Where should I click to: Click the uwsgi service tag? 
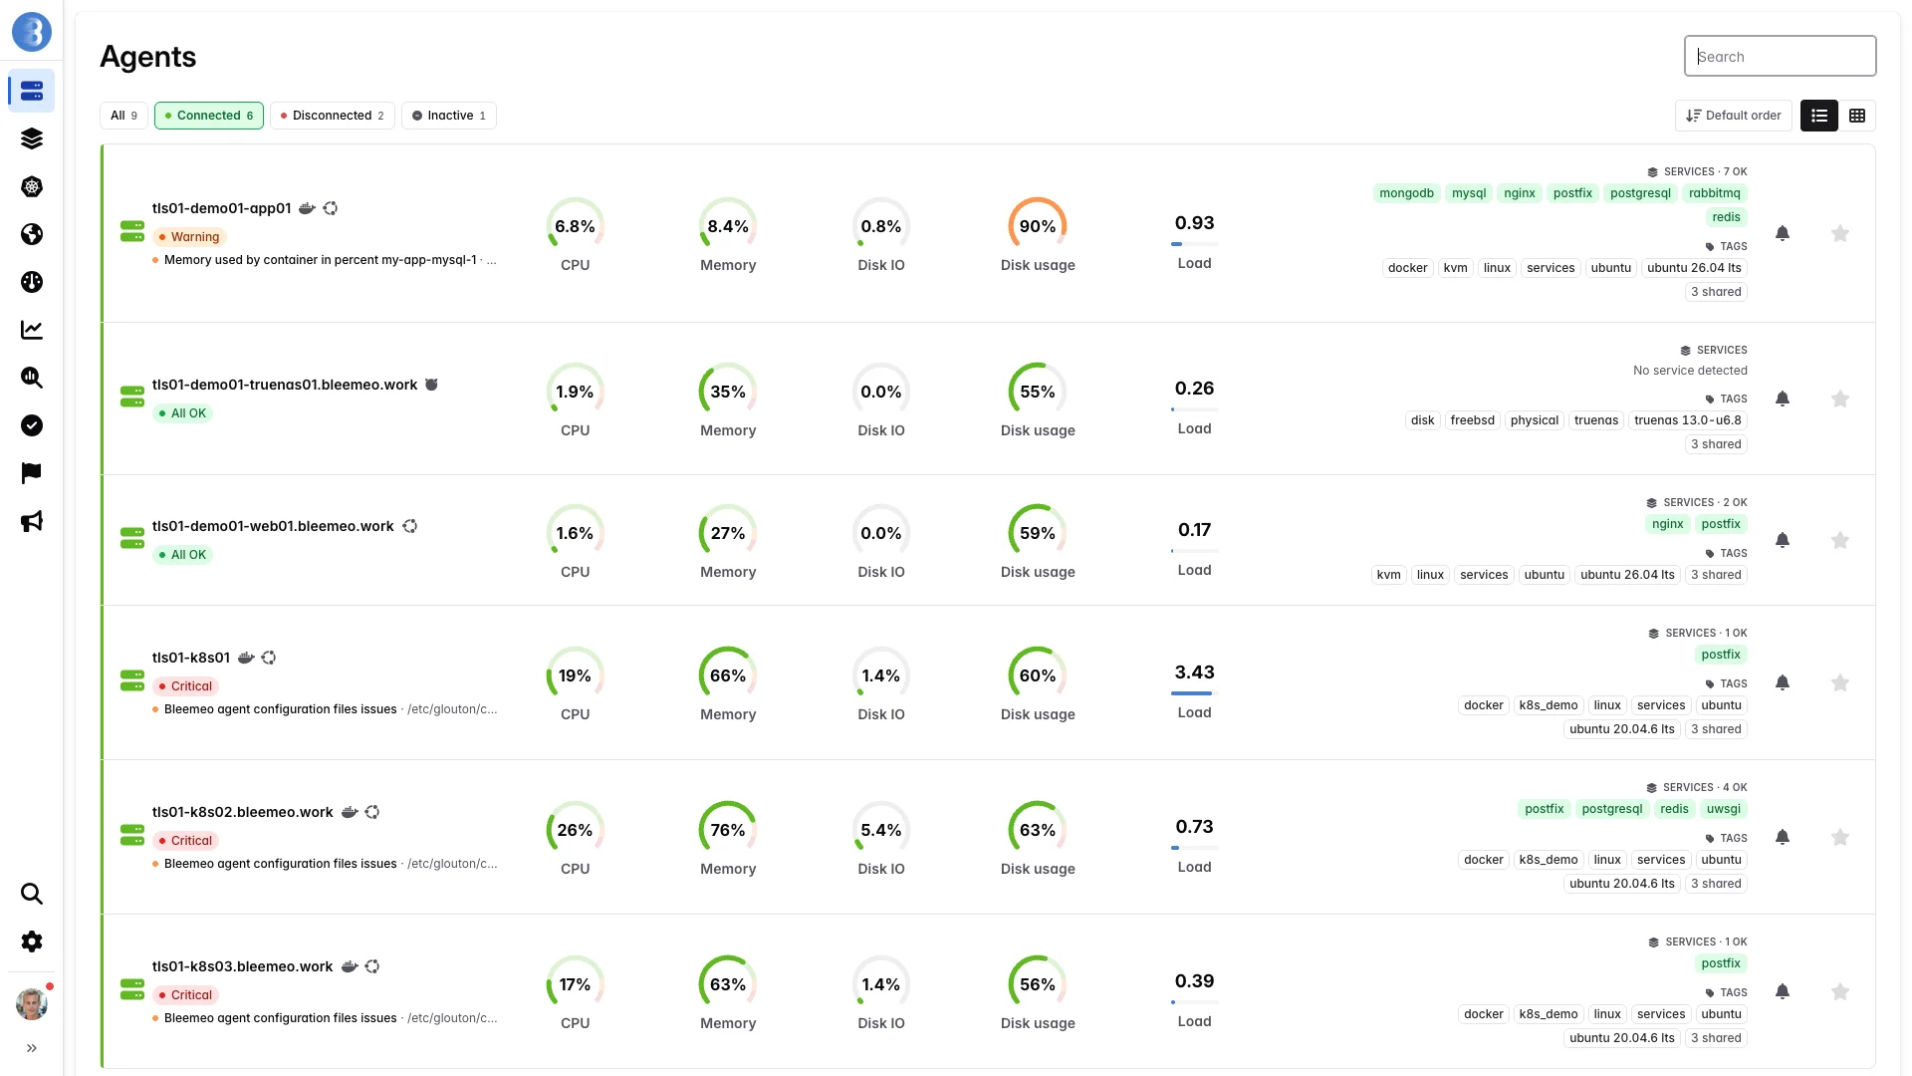(1723, 809)
